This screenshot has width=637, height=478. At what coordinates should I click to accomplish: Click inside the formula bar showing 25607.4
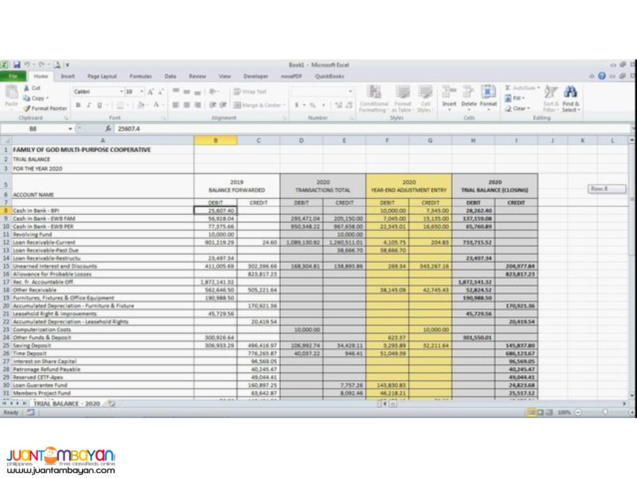pos(152,129)
